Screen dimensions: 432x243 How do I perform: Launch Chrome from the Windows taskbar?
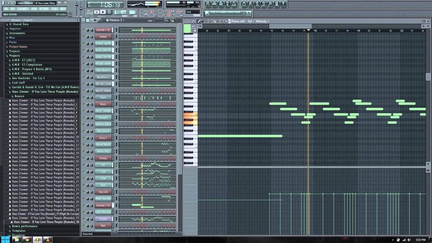click(27, 240)
